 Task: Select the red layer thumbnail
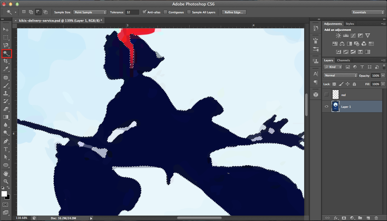[x=336, y=95]
